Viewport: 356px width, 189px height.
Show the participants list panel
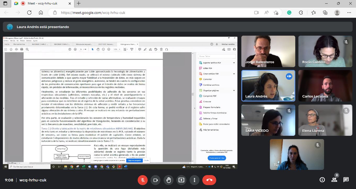coord(334,180)
